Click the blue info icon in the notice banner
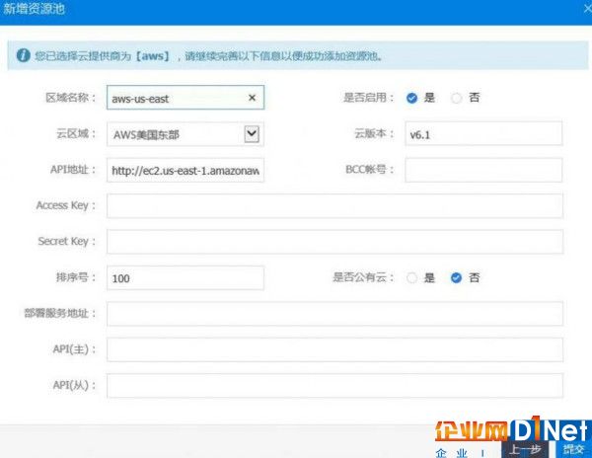 pos(23,55)
